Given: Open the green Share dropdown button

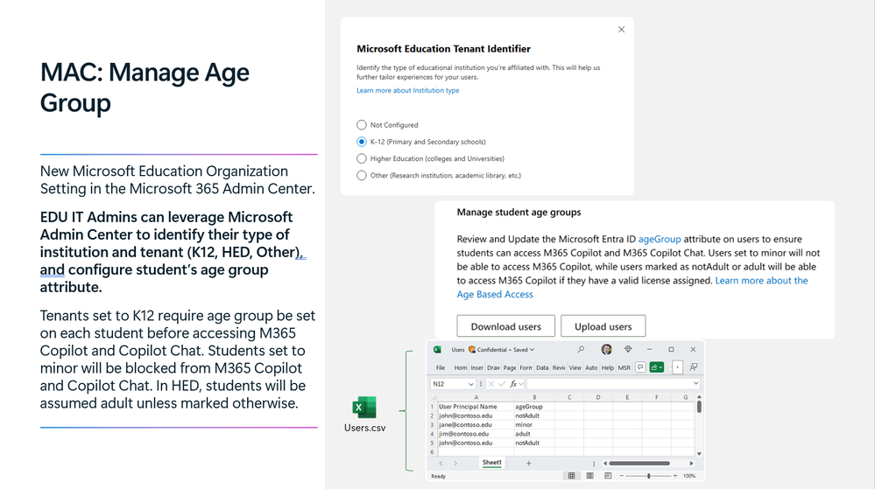Looking at the screenshot, I should coord(657,367).
